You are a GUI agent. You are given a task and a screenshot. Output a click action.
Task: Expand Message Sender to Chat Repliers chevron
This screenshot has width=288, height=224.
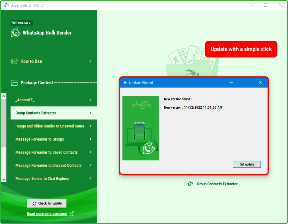coord(90,178)
